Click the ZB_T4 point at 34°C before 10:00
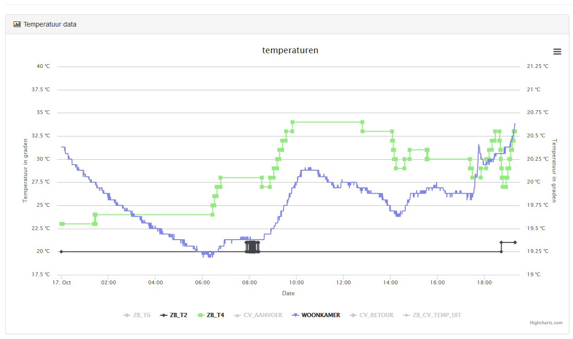This screenshot has height=339, width=573. click(292, 122)
